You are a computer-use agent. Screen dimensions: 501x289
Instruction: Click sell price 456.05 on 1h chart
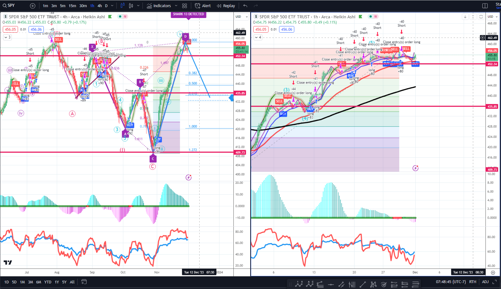[261, 29]
